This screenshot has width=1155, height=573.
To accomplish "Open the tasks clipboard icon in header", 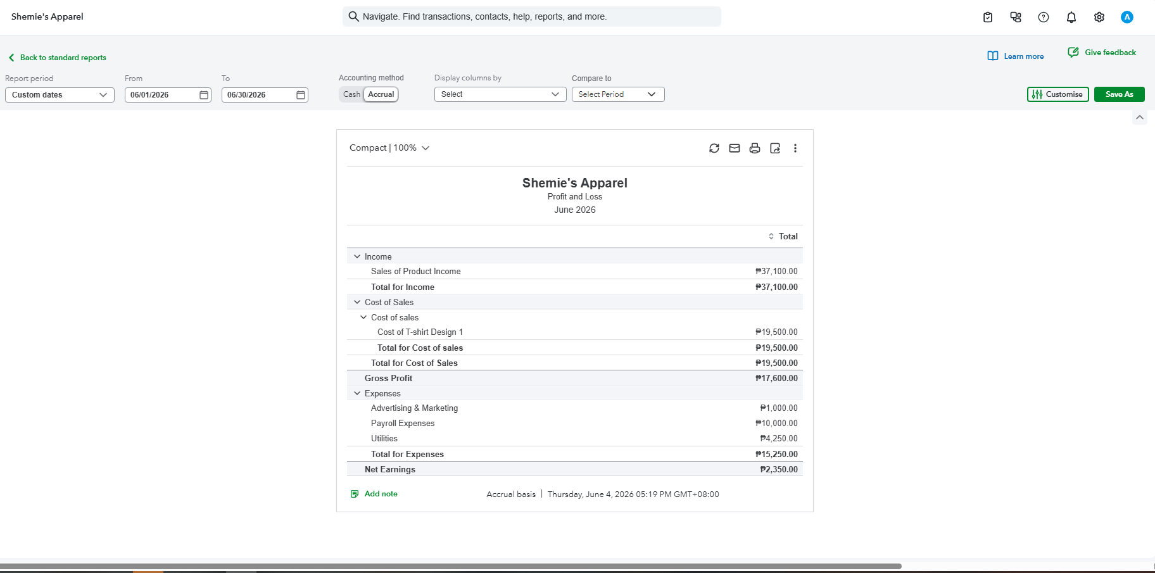I will [988, 17].
